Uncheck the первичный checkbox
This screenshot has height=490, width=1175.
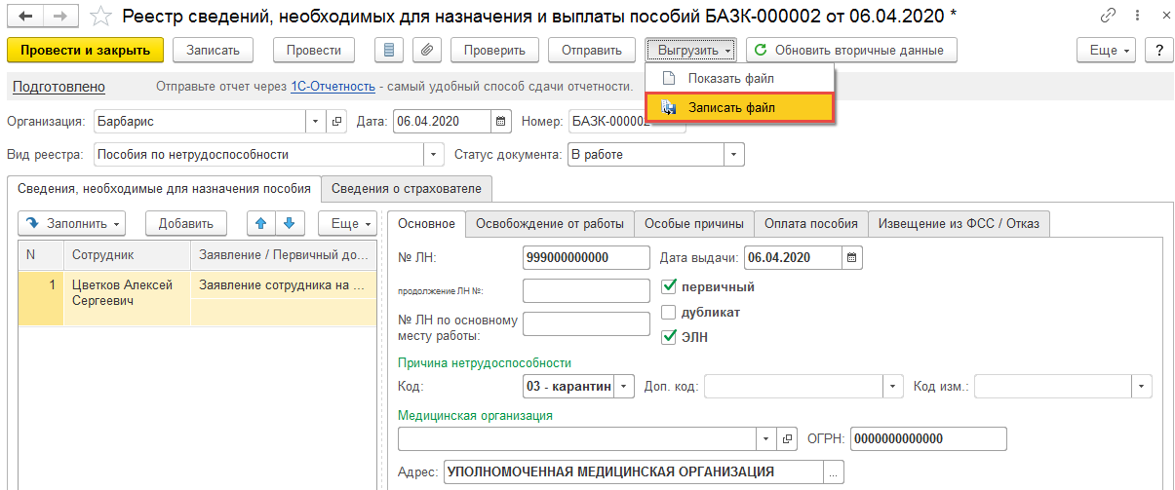(669, 287)
